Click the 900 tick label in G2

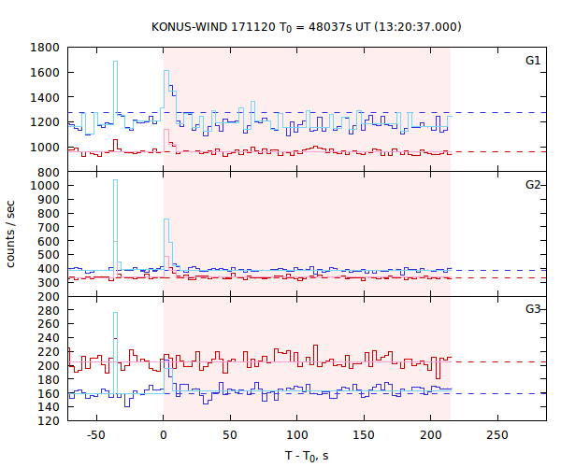point(49,199)
